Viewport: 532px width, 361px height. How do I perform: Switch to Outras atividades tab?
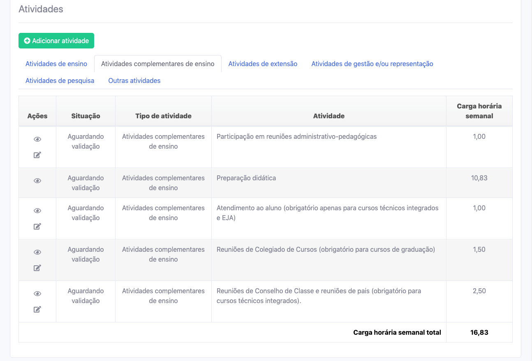point(134,81)
